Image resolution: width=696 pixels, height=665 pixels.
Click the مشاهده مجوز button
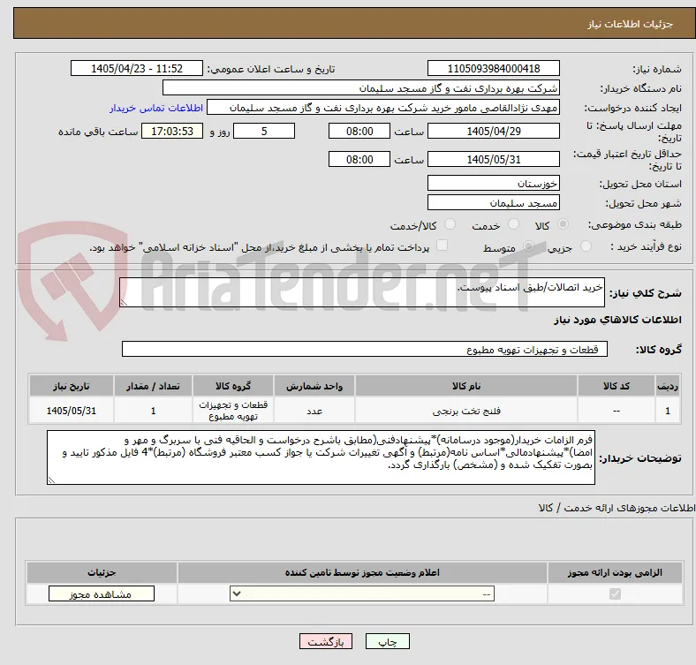tap(102, 594)
